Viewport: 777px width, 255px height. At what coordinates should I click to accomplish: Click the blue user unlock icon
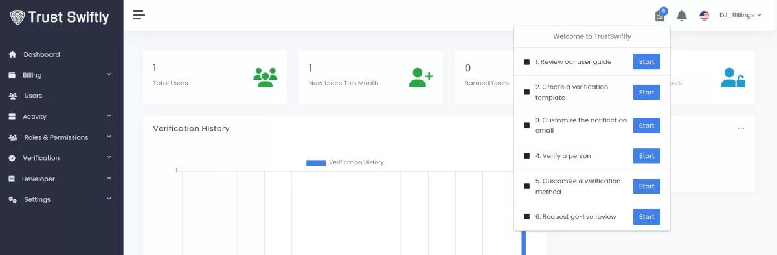[732, 77]
